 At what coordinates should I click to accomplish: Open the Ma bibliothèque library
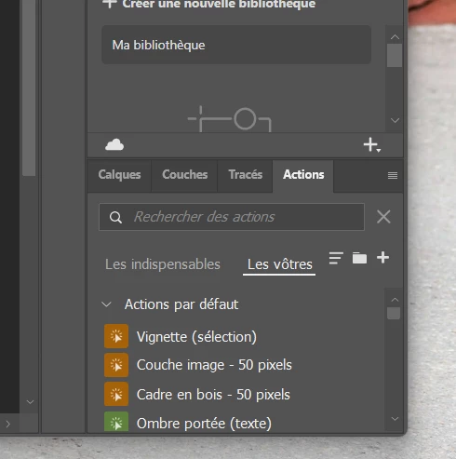point(236,45)
